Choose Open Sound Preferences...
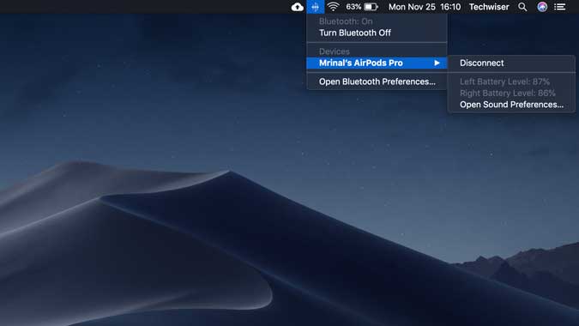This screenshot has height=326, width=579. click(x=511, y=105)
